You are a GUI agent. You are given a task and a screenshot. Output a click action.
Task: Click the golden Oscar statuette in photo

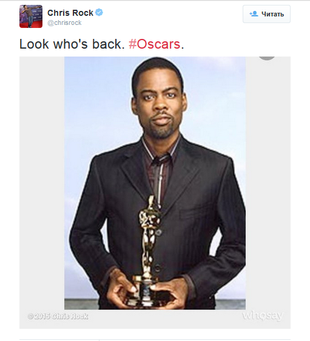(148, 250)
